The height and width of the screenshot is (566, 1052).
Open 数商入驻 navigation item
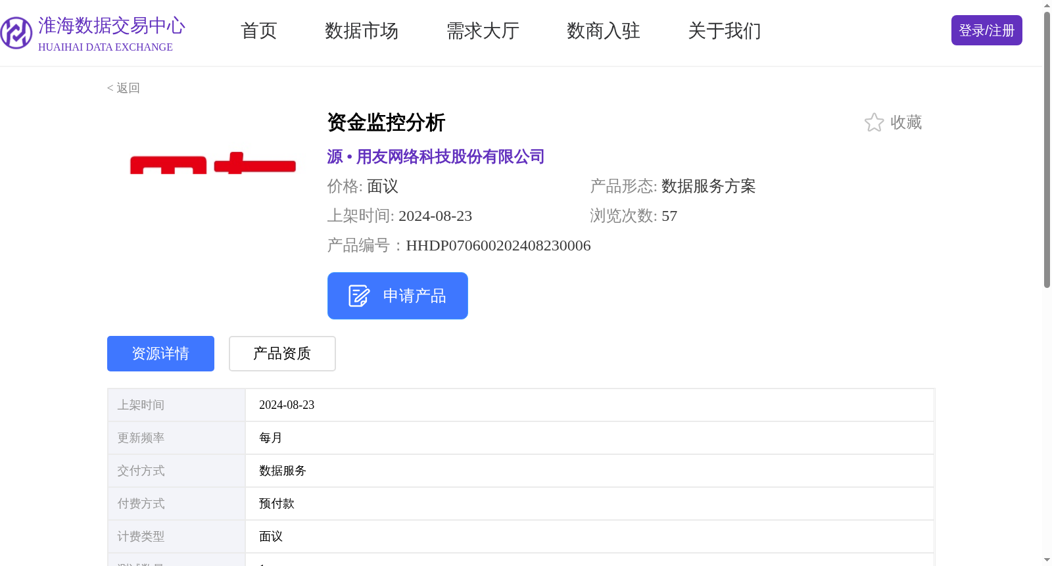point(604,30)
